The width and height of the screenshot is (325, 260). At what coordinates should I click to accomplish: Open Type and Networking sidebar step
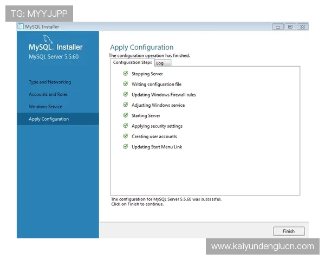[50, 82]
